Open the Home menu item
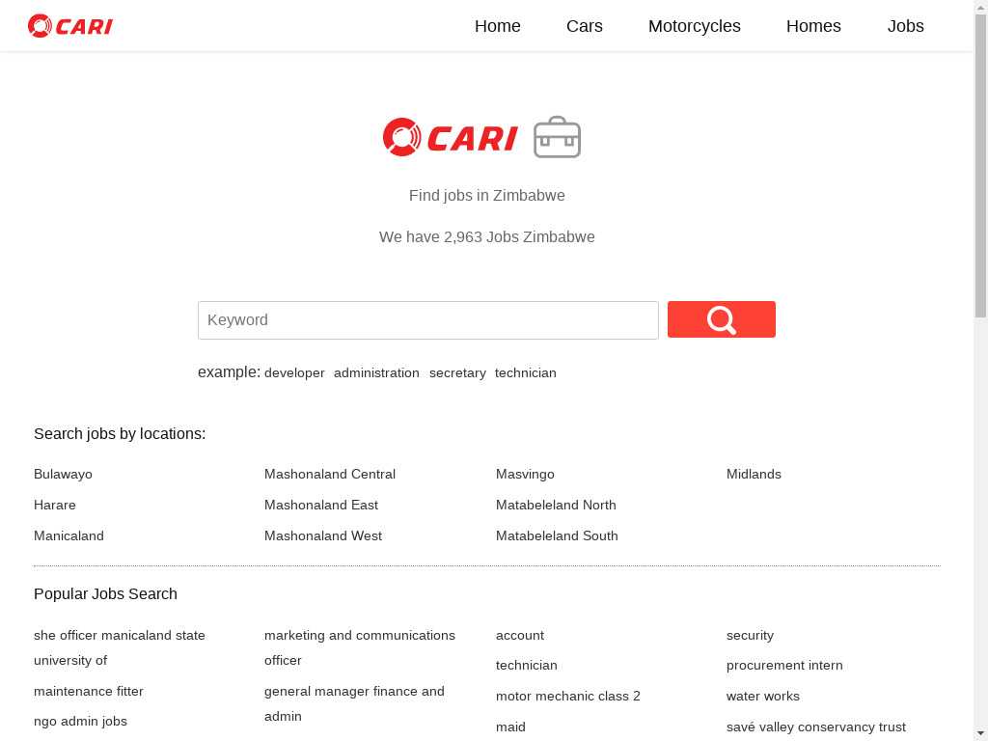 [x=497, y=26]
